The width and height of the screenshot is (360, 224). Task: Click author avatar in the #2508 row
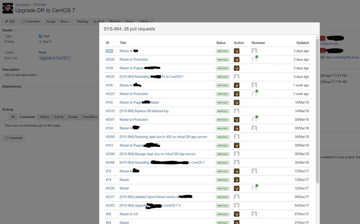click(x=236, y=137)
